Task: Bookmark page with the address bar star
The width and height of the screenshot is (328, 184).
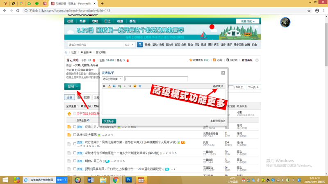Action: [309, 11]
